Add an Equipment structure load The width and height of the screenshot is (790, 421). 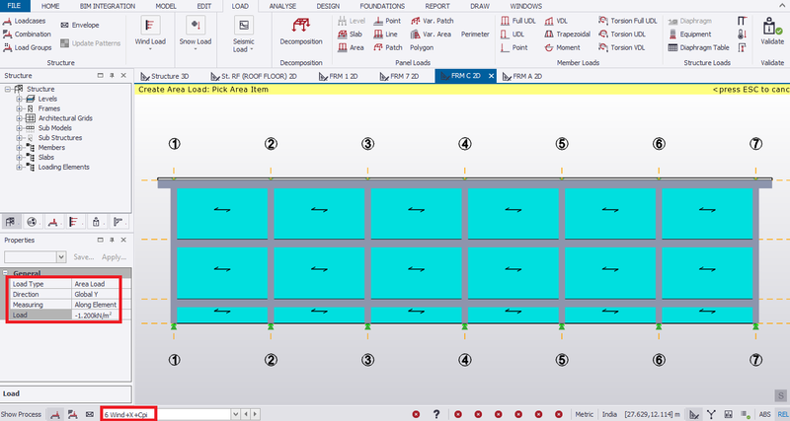tap(689, 35)
